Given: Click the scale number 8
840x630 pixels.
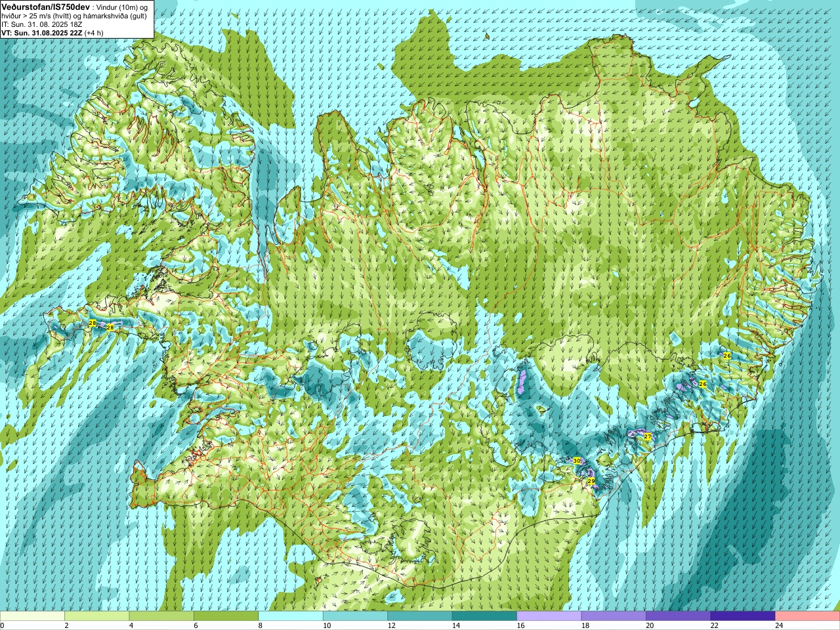Looking at the screenshot, I should (x=260, y=625).
